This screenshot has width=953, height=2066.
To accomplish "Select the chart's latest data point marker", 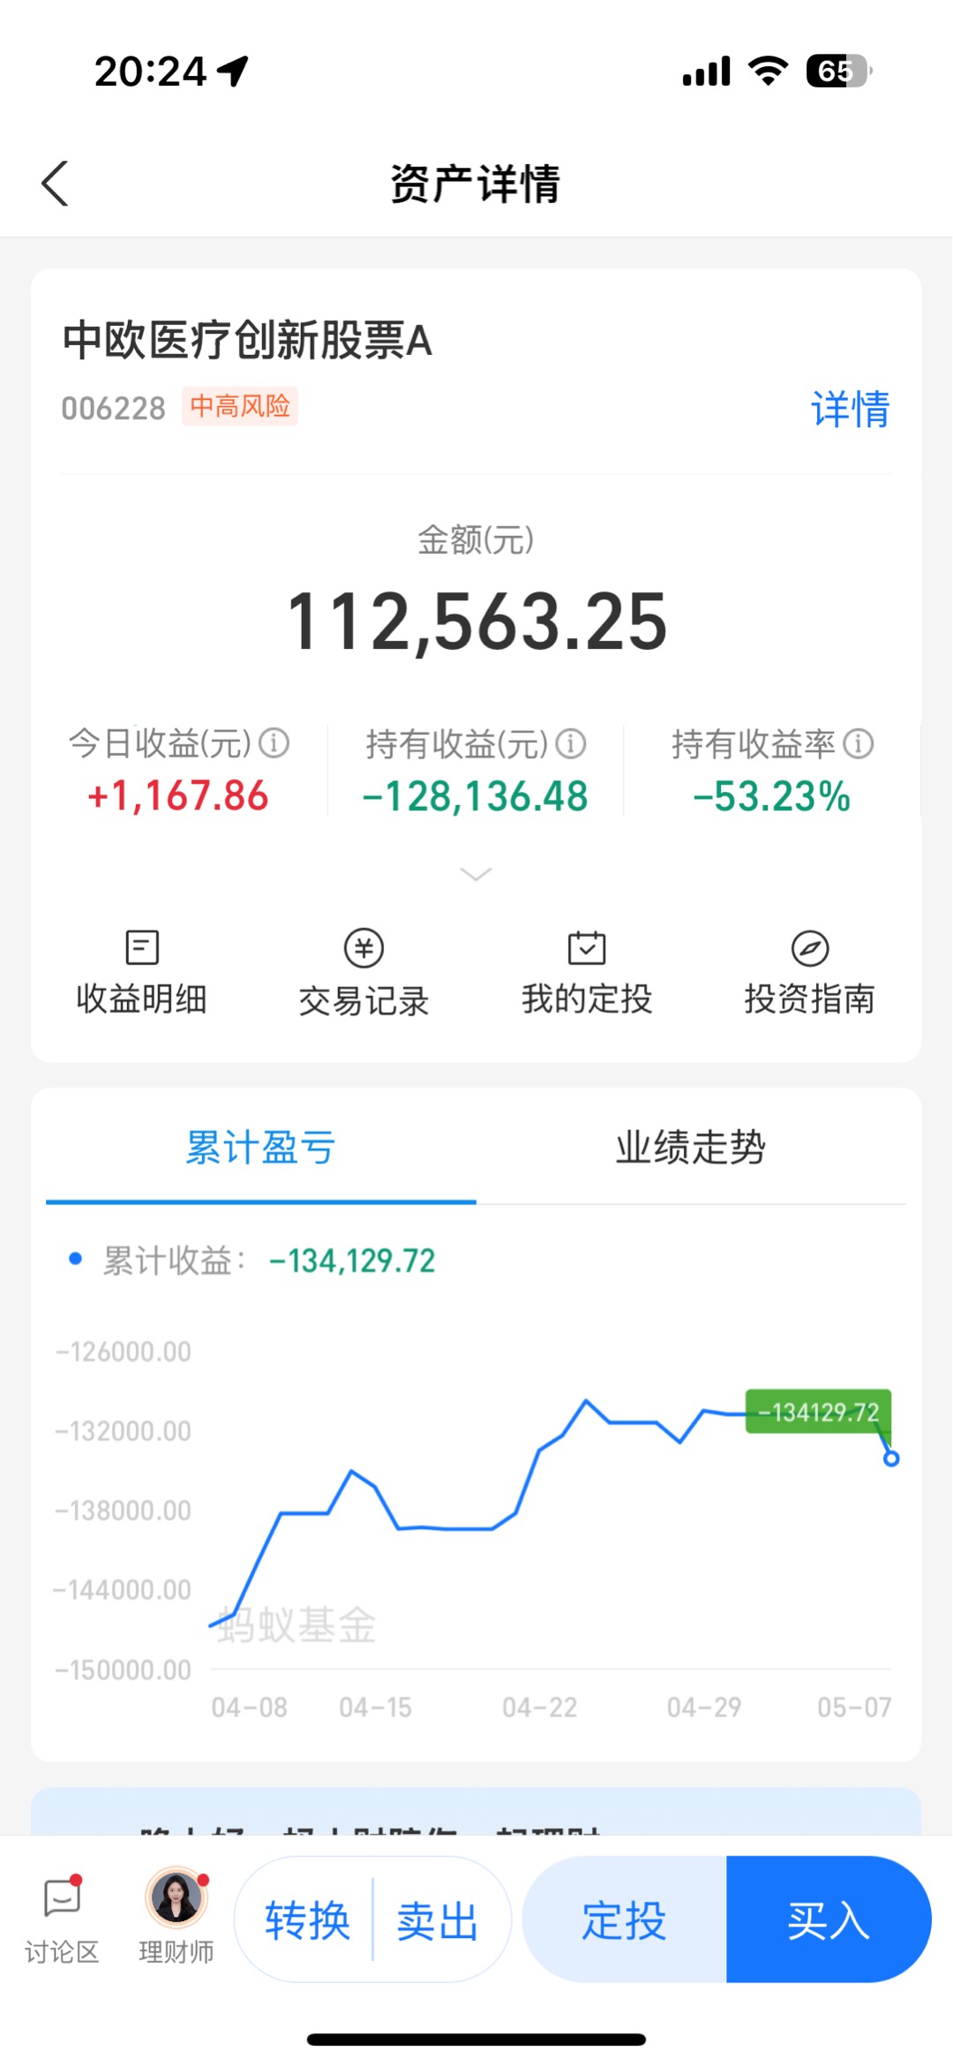I will click(x=891, y=1459).
